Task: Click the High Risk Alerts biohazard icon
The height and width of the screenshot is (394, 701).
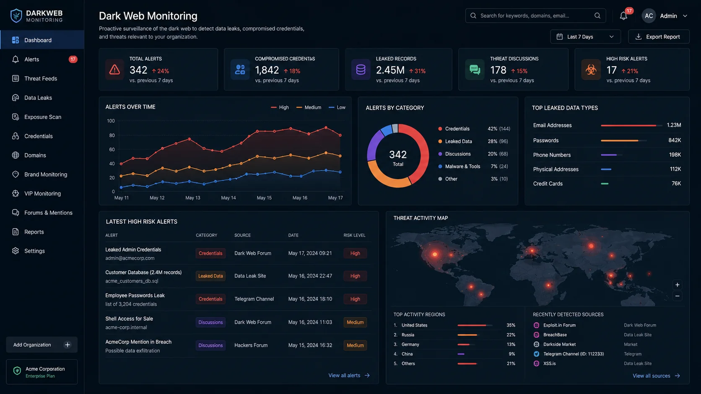Action: tap(591, 70)
